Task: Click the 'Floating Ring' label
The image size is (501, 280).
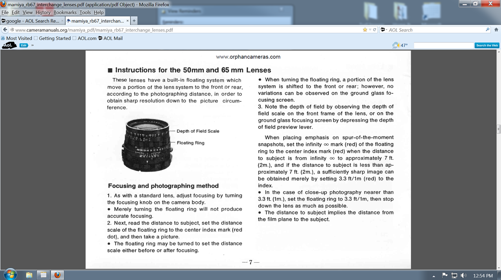Action: 190,143
